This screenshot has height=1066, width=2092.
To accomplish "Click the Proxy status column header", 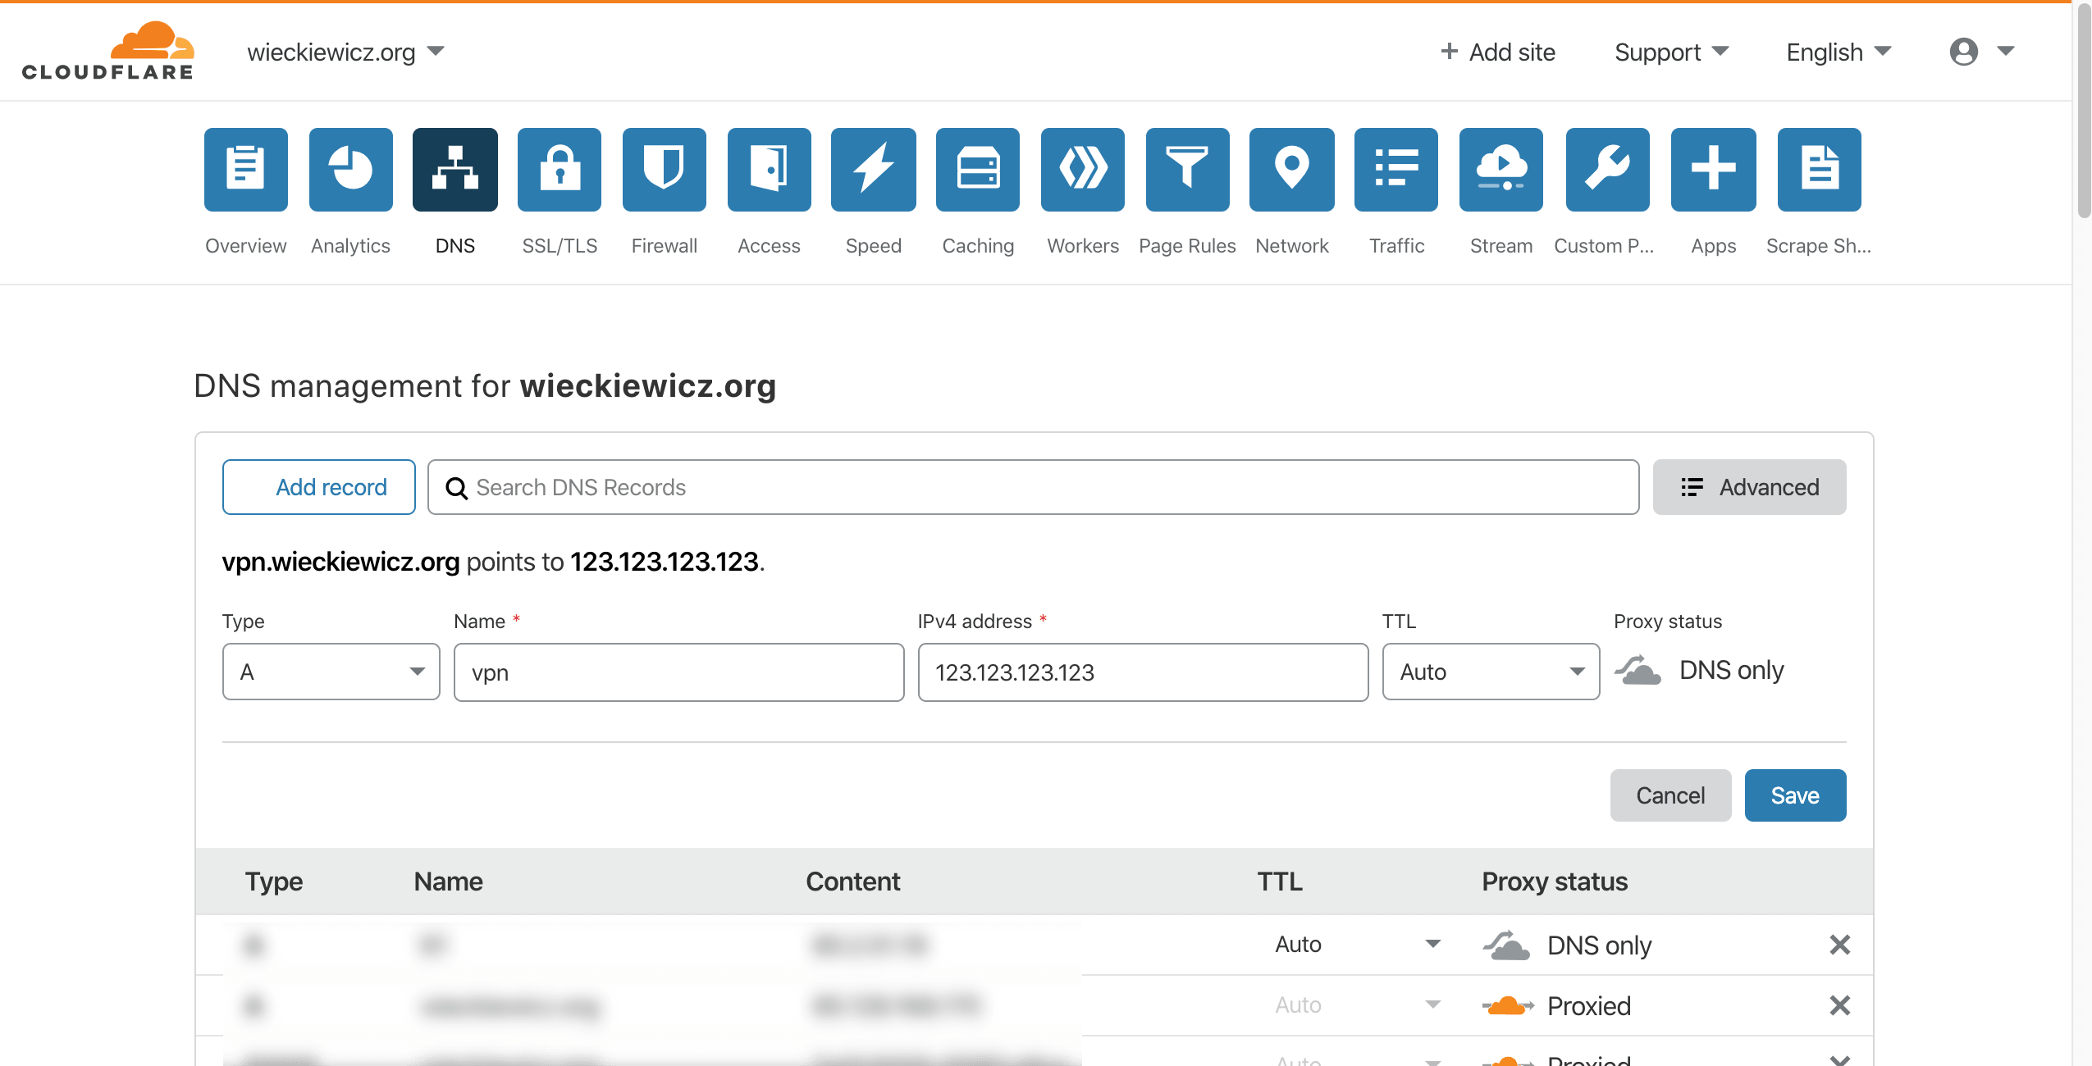I will pos(1555,881).
